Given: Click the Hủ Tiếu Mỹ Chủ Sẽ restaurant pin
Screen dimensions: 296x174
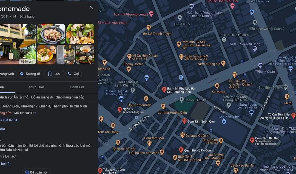Looking at the screenshot, I should 234,75.
